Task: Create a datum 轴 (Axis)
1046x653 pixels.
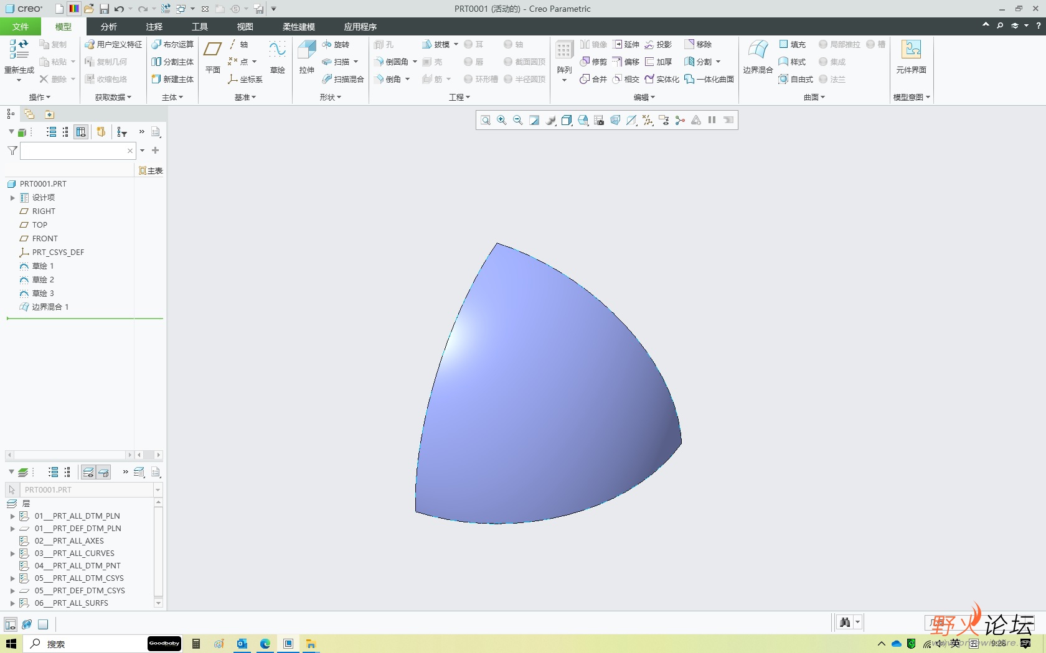Action: tap(238, 45)
